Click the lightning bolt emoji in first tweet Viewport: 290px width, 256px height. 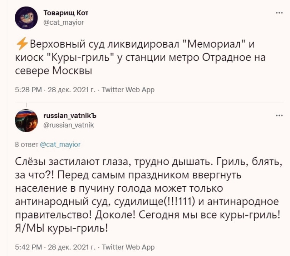point(22,46)
